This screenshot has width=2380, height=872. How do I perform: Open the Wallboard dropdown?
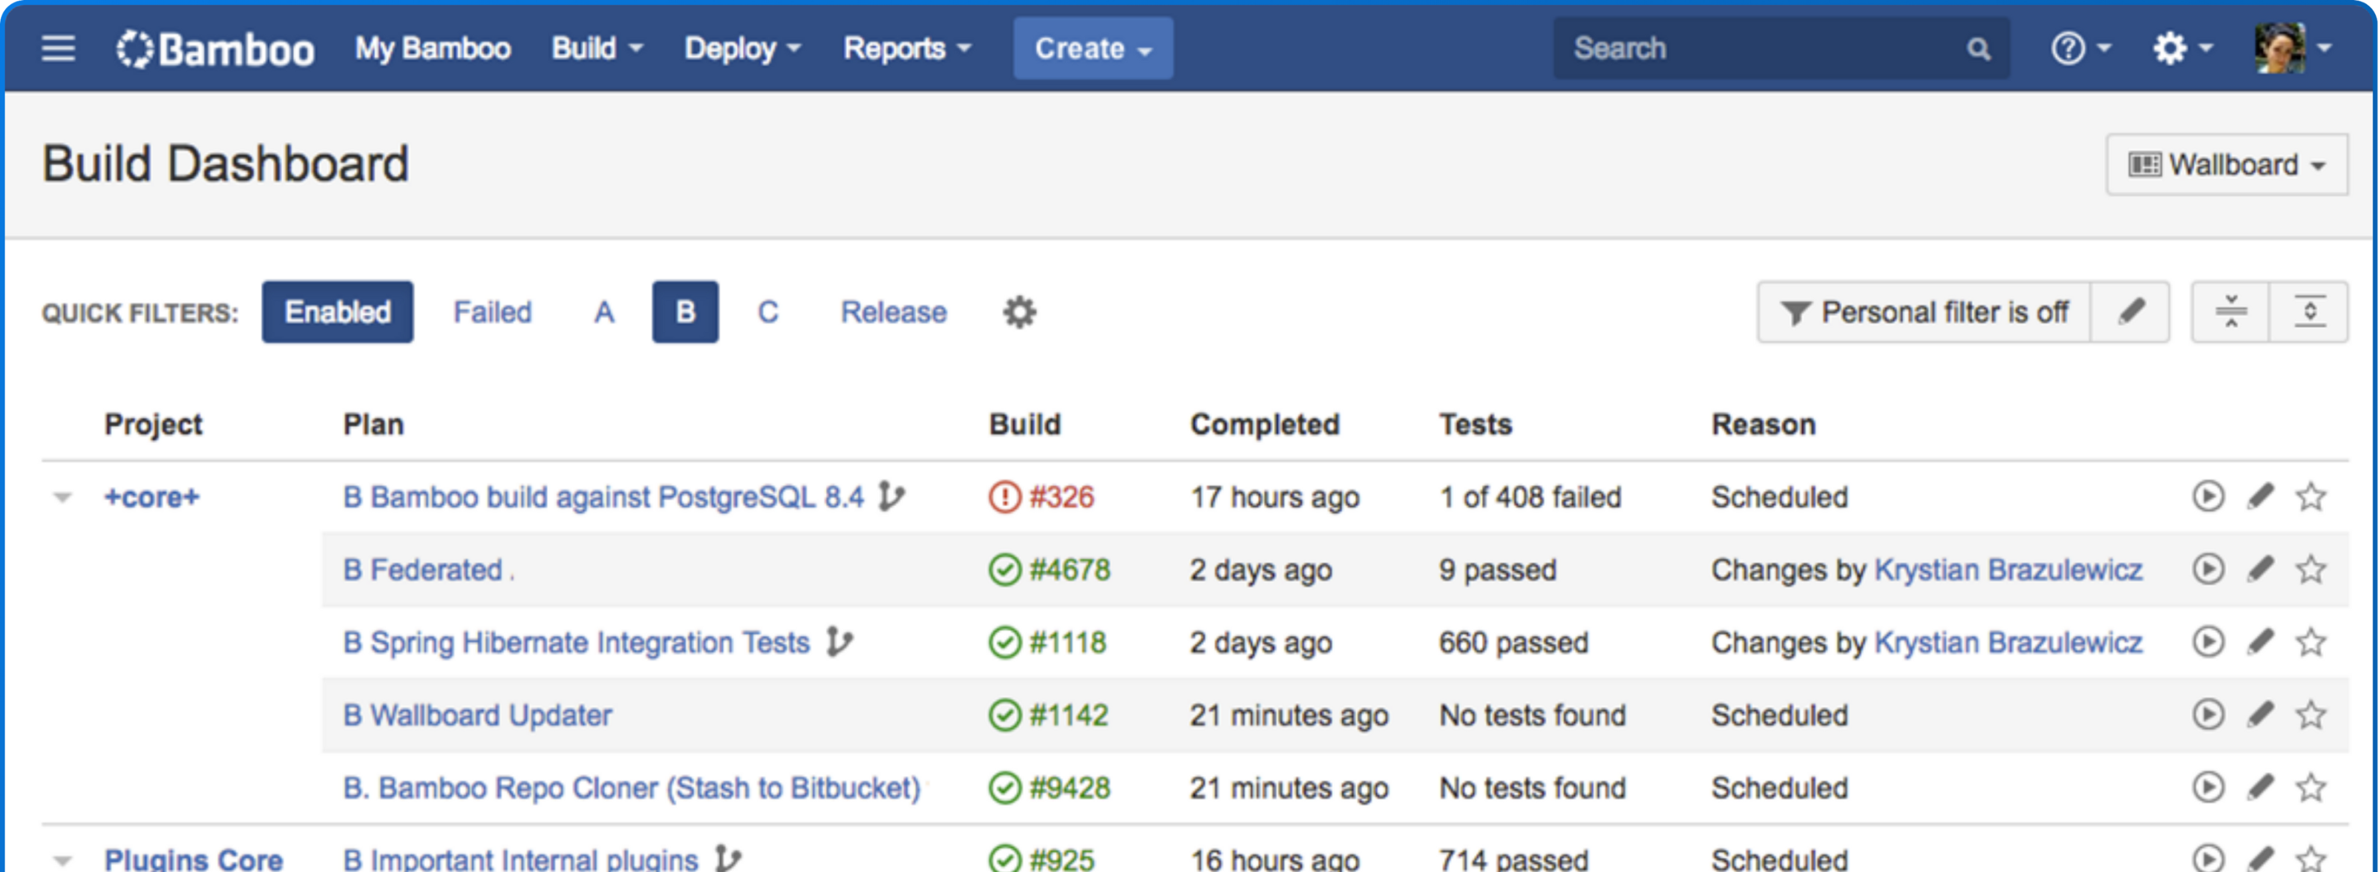[2226, 164]
